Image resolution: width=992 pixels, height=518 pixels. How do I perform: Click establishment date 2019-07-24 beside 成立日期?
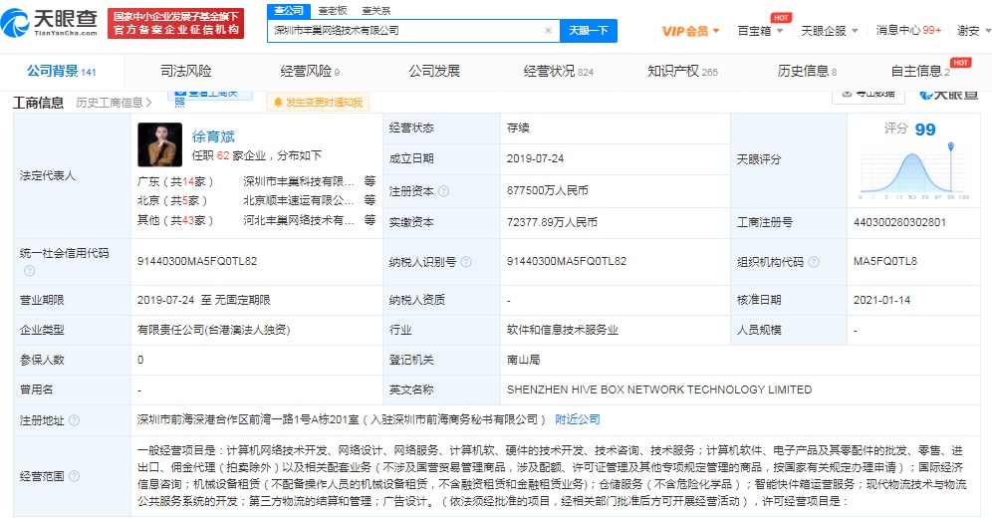(x=535, y=158)
